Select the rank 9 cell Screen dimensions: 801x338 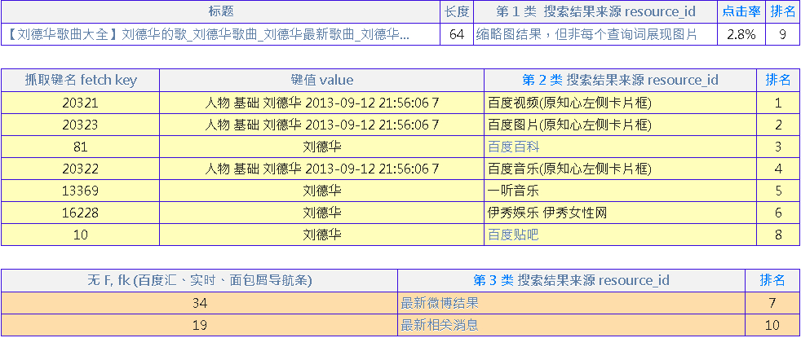pyautogui.click(x=783, y=35)
